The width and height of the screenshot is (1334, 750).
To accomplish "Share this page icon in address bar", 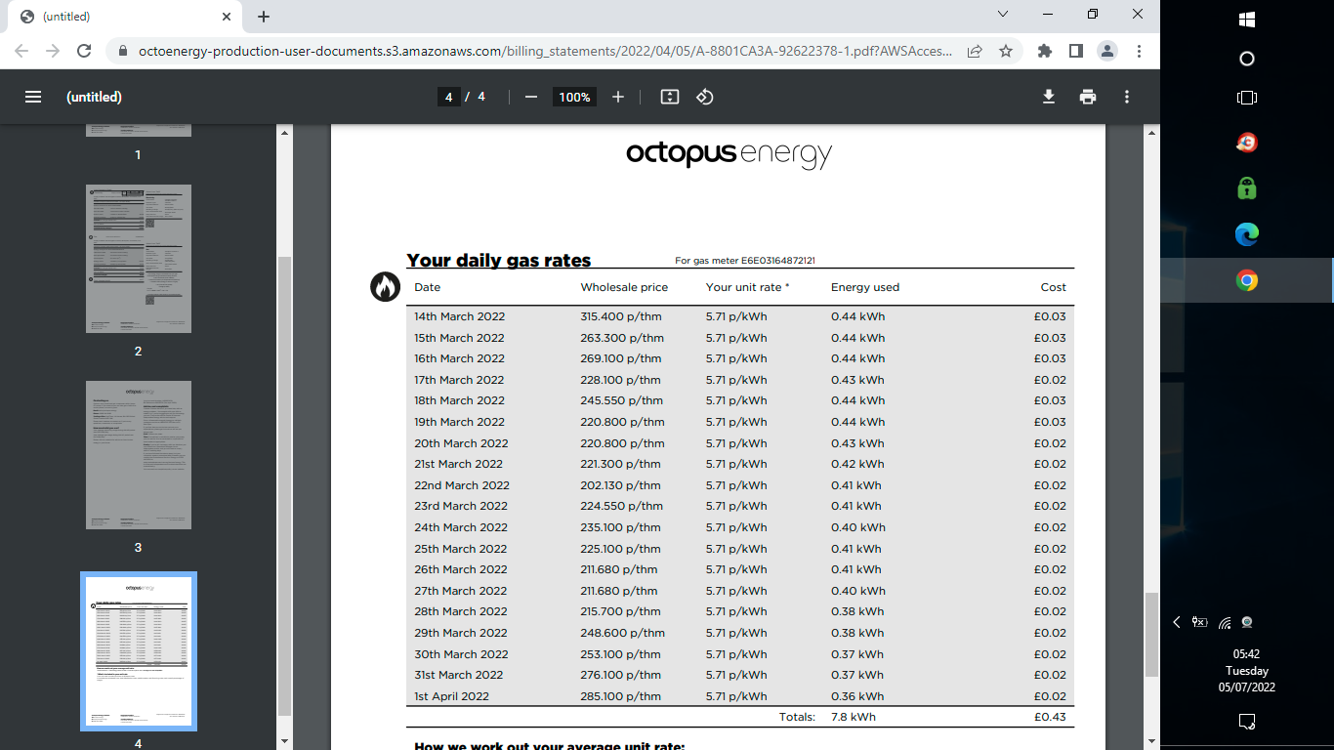I will tap(975, 51).
